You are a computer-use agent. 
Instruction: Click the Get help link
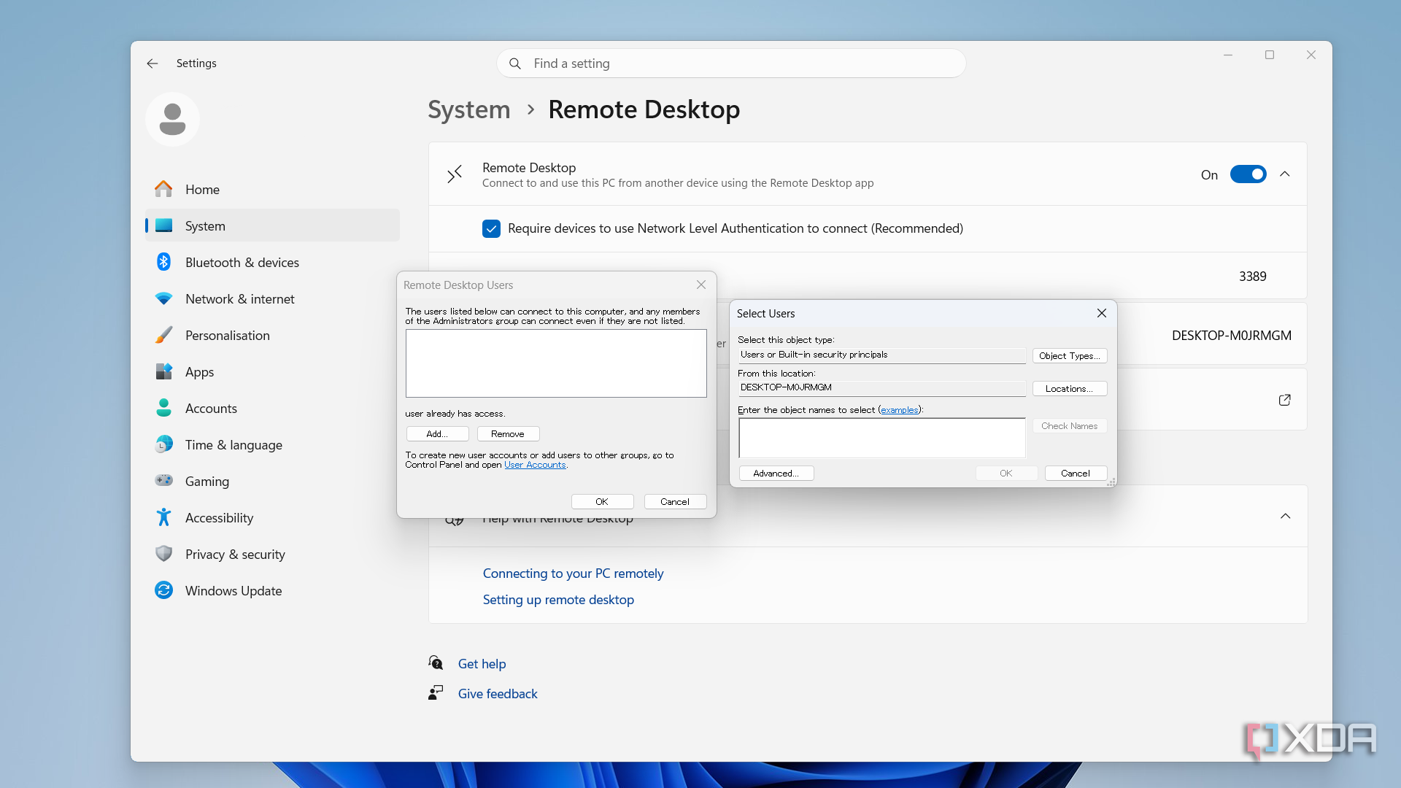coord(482,664)
